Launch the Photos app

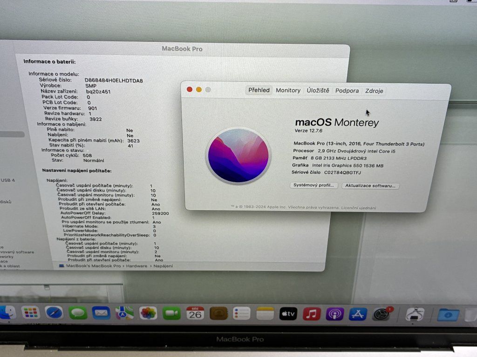click(x=148, y=313)
